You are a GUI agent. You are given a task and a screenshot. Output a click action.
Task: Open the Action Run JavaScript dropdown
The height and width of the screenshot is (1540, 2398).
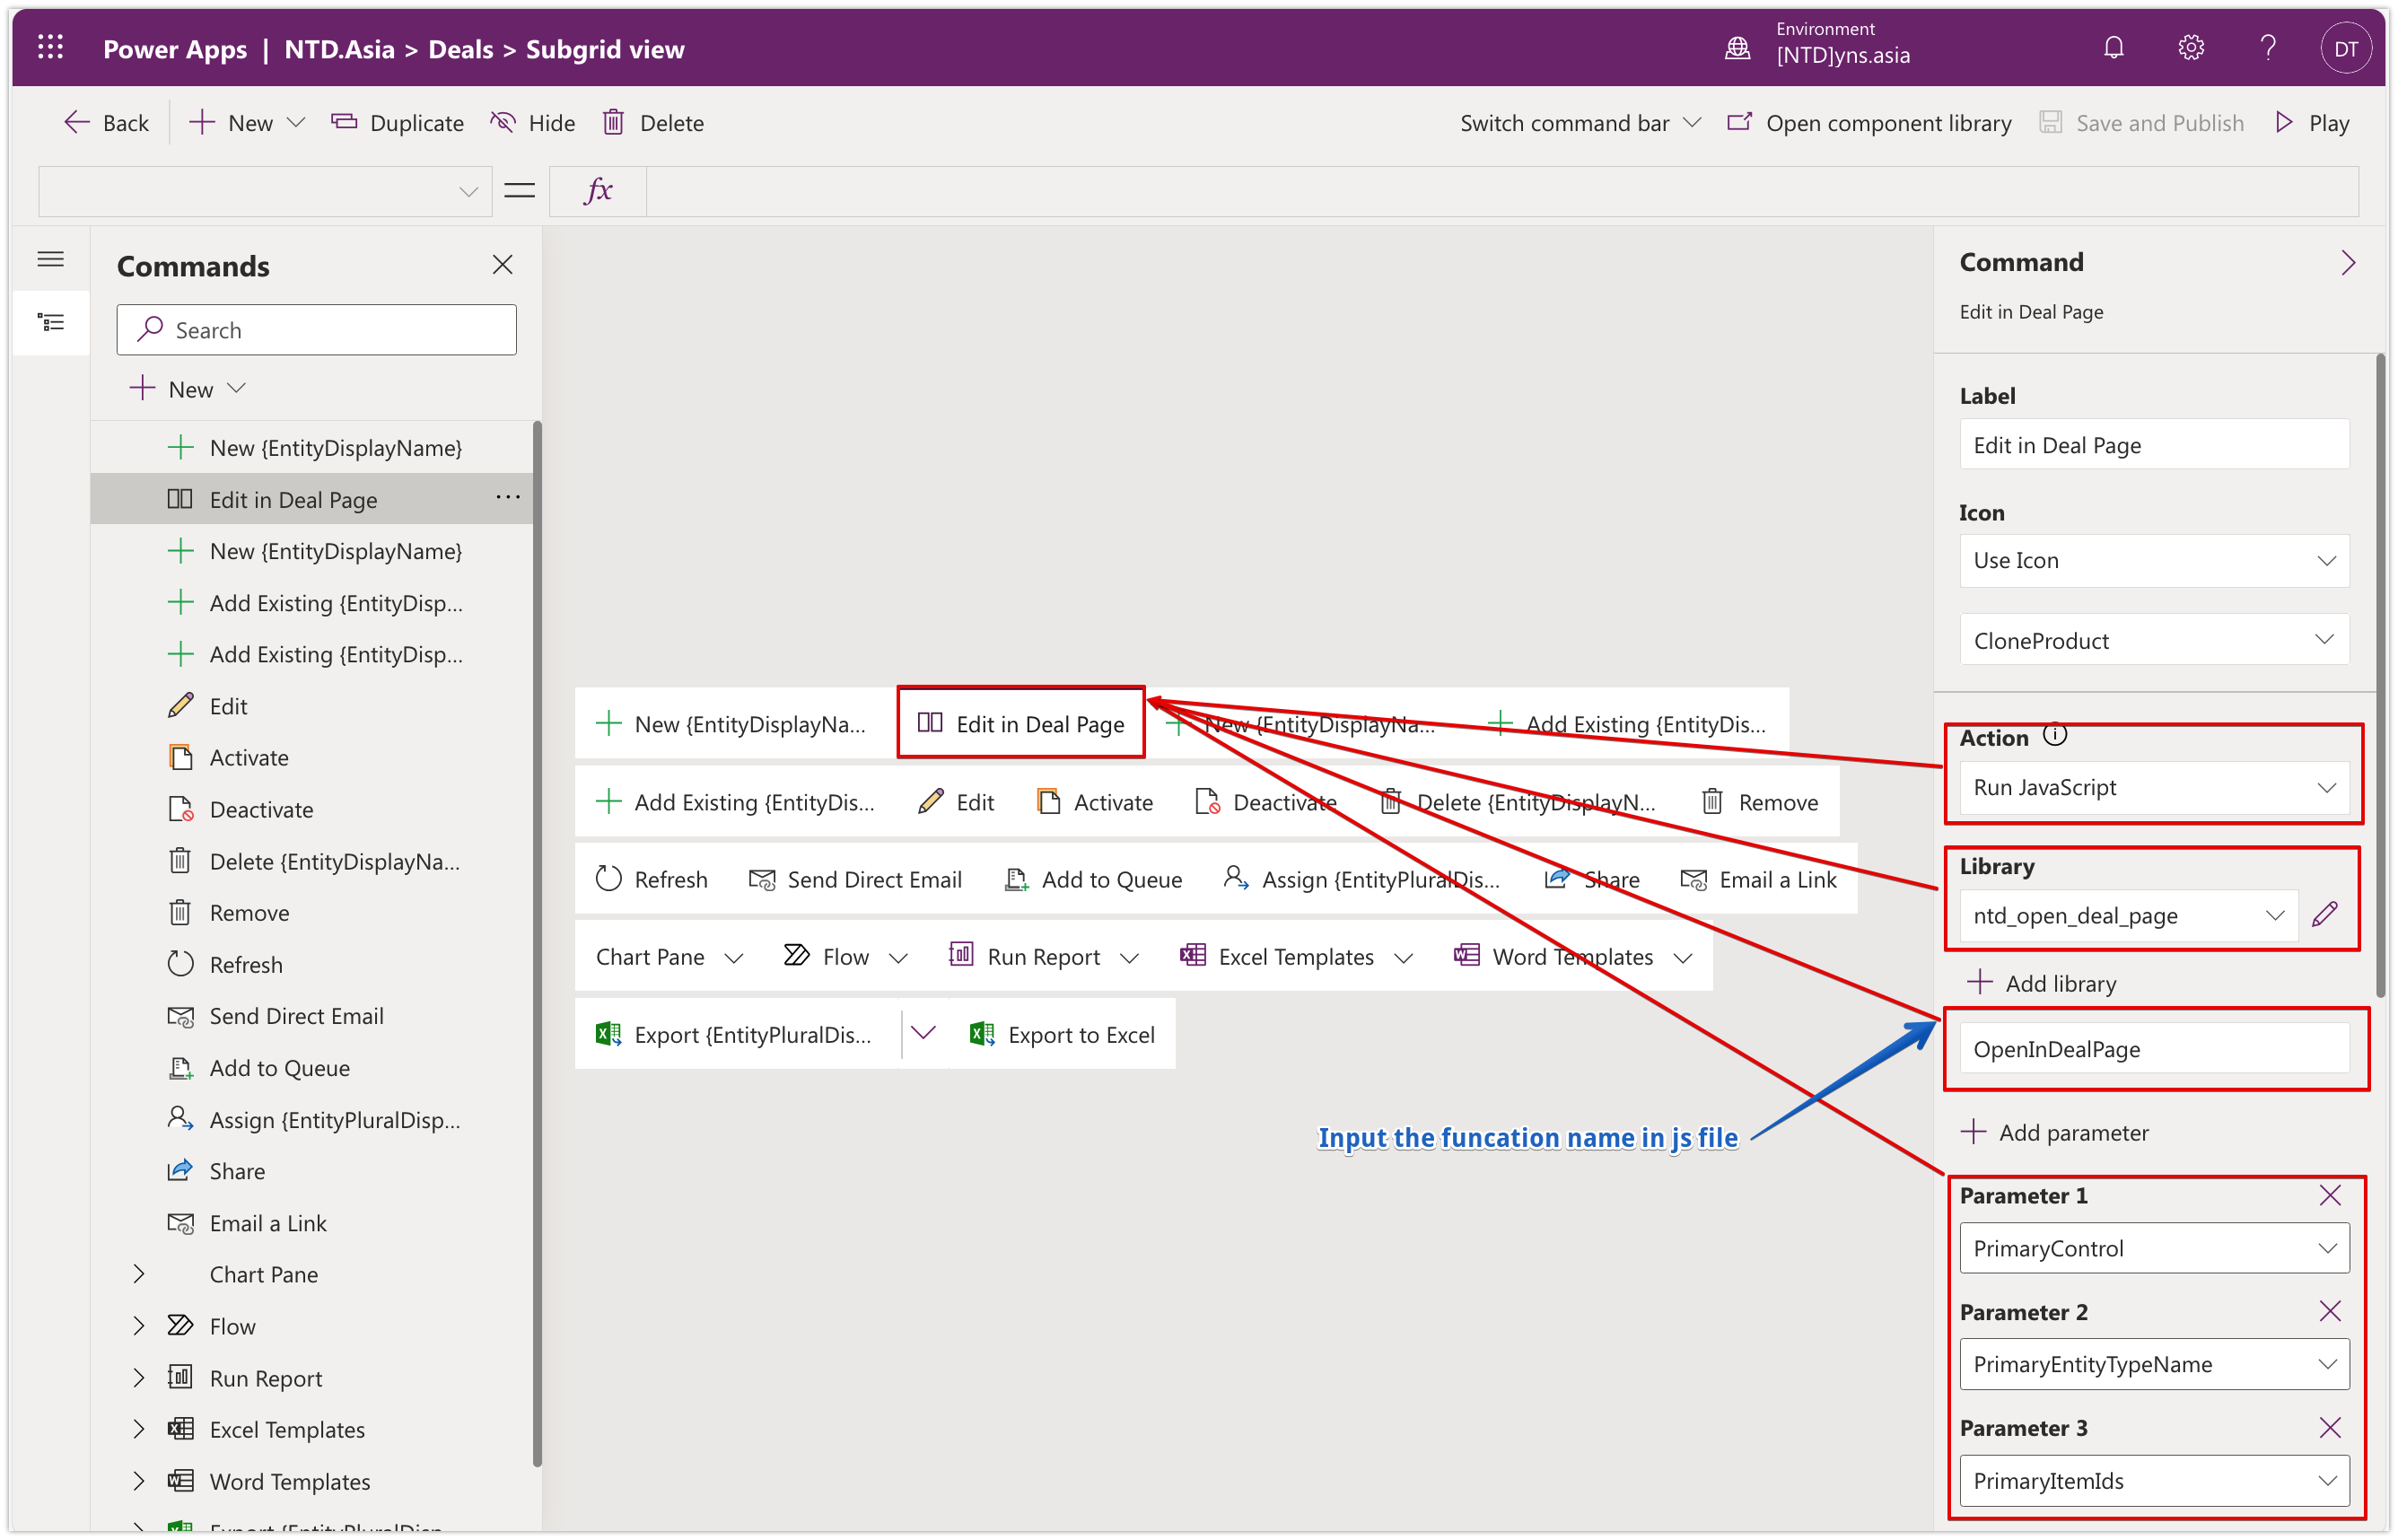pos(2153,787)
